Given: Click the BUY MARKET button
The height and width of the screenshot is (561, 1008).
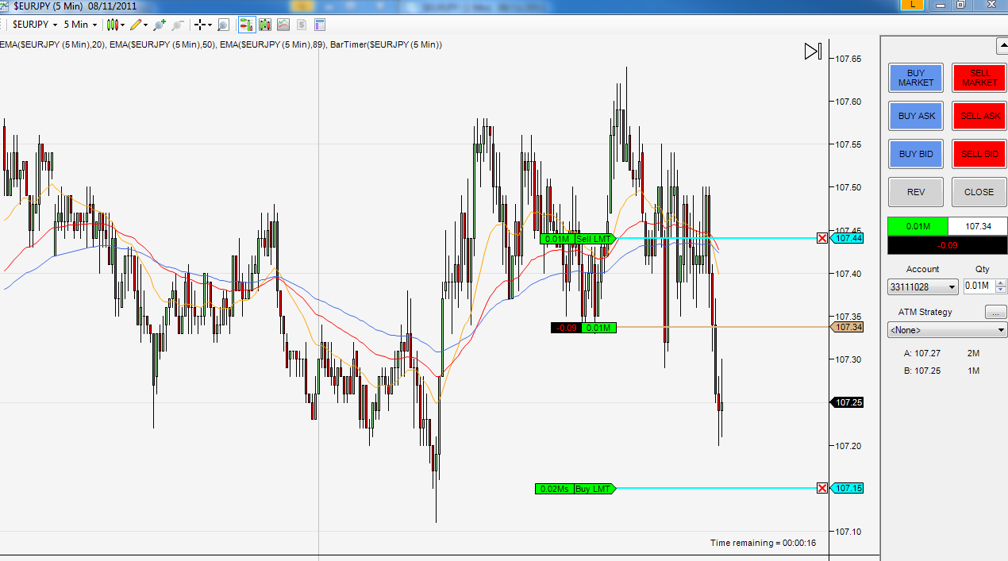Looking at the screenshot, I should pyautogui.click(x=916, y=78).
